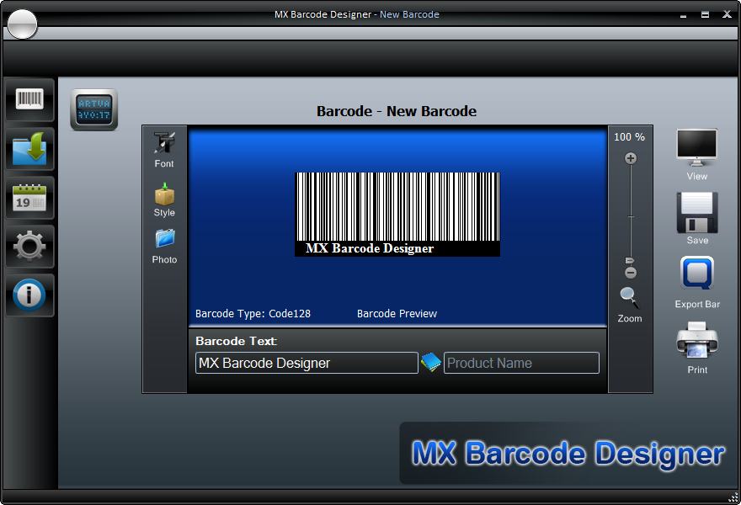Focus the Product Name field
The width and height of the screenshot is (741, 505).
click(x=521, y=363)
